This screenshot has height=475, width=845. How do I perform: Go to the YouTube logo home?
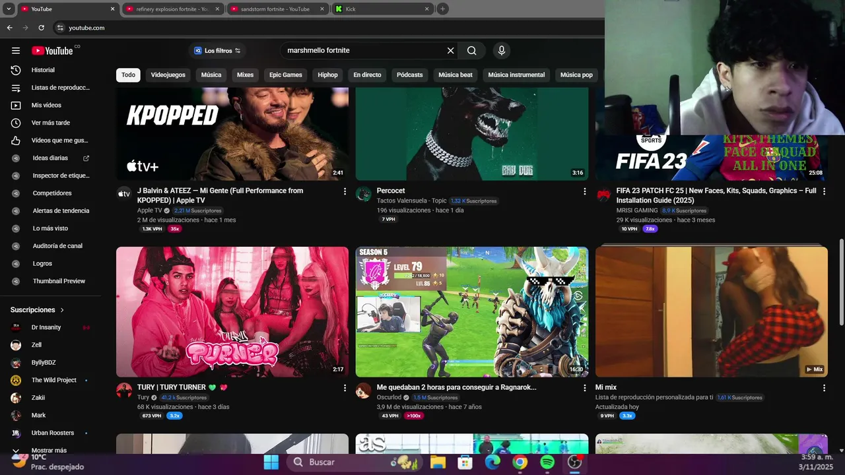[52, 51]
